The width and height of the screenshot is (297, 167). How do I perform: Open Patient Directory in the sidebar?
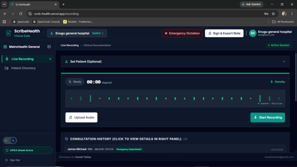coord(28,68)
